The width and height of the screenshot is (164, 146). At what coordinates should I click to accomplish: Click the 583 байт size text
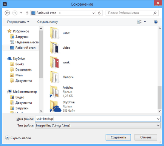pyautogui.click(x=69, y=111)
